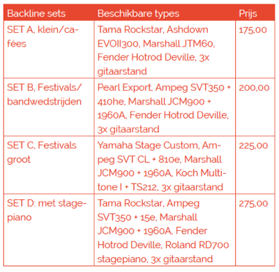This screenshot has width=279, height=272.
Task: Click the 'Marshall JTM60' text in SET A
Action: click(x=179, y=43)
